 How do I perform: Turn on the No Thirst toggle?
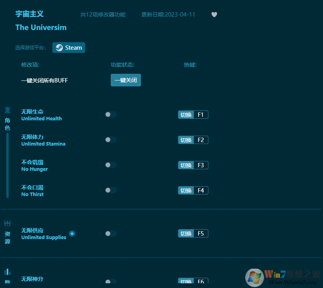point(111,190)
